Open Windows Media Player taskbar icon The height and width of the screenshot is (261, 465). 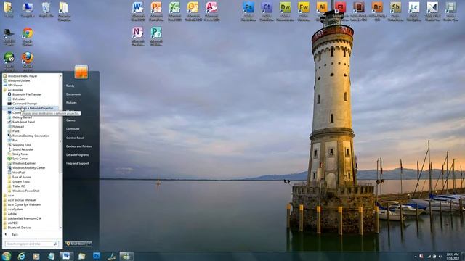(36, 256)
